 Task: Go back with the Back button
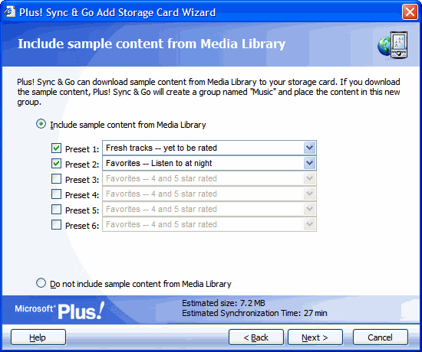(x=256, y=337)
